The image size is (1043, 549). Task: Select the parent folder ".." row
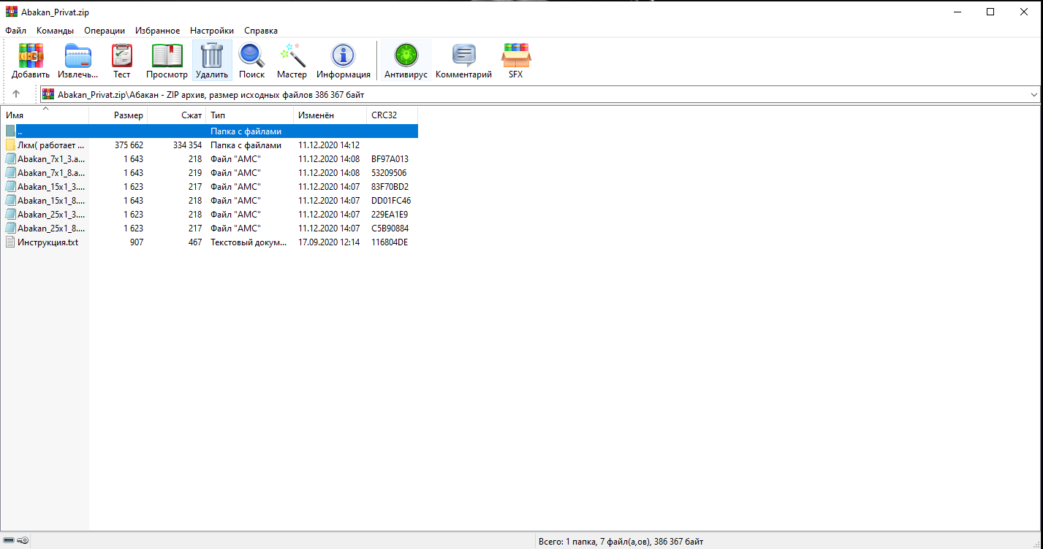point(210,131)
